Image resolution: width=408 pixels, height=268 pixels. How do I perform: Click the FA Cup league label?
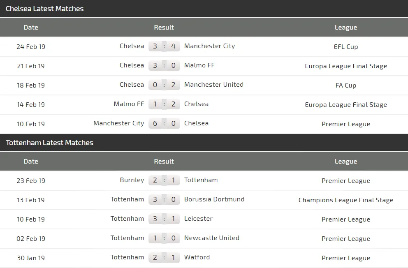click(346, 85)
